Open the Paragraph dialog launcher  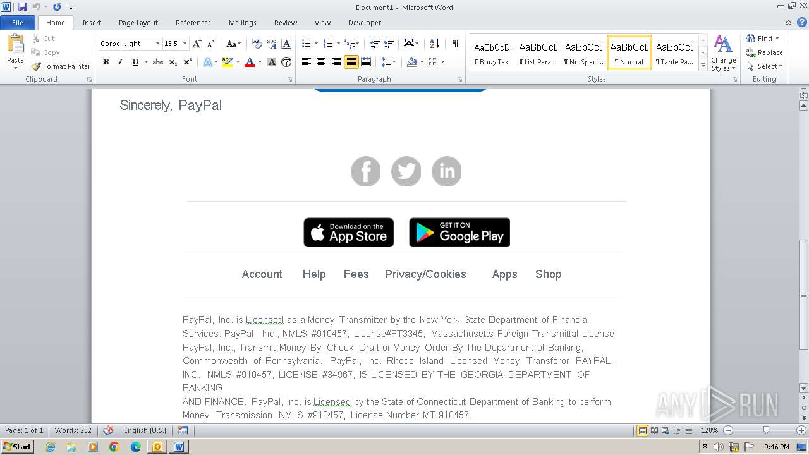pos(460,80)
